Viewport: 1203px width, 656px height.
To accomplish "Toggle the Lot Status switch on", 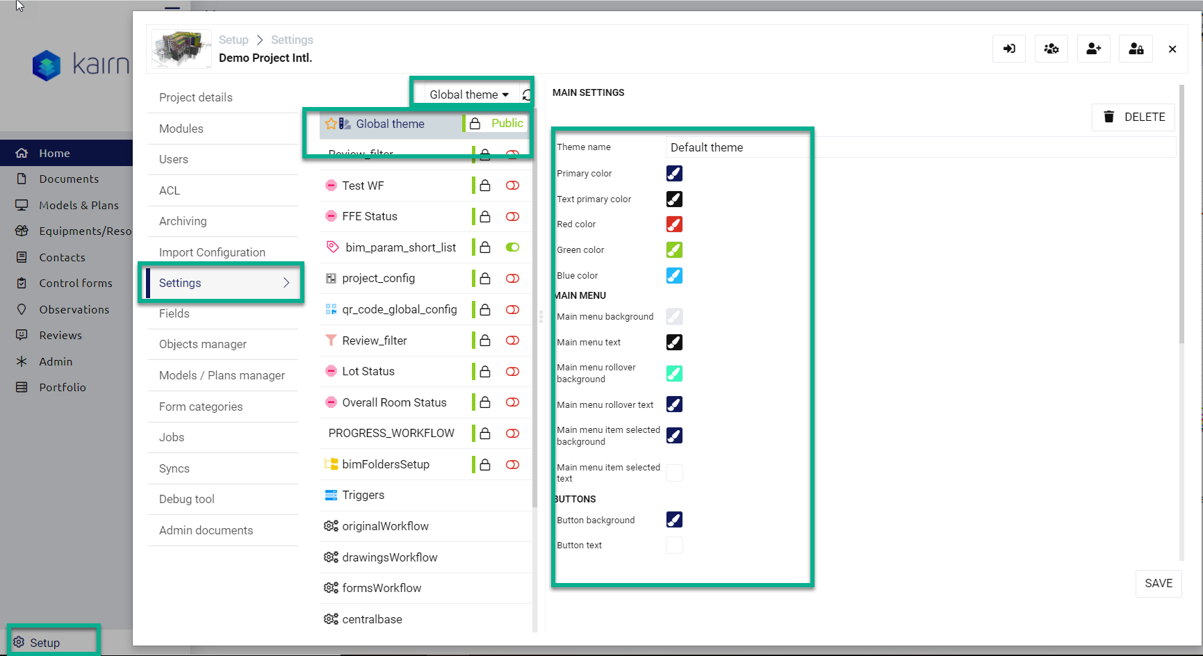I will pos(512,372).
